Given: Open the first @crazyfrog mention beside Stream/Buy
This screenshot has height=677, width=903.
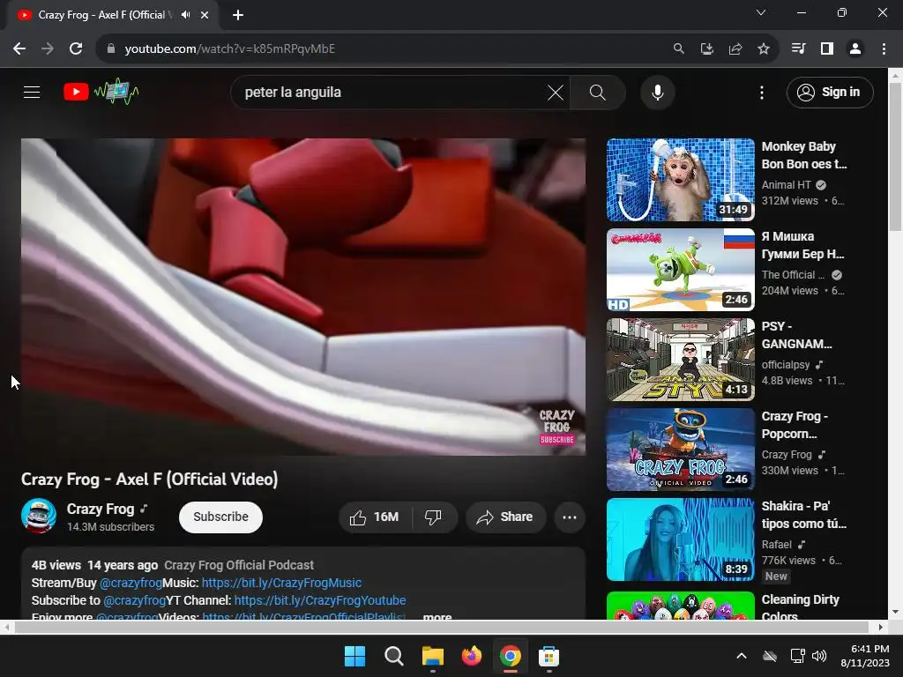Looking at the screenshot, I should 131,583.
